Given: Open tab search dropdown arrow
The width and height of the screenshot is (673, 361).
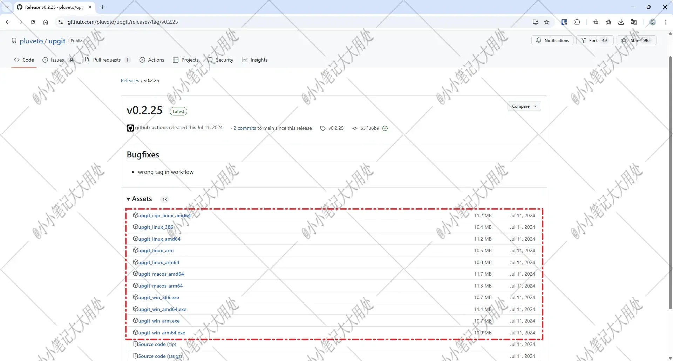Looking at the screenshot, I should point(7,7).
